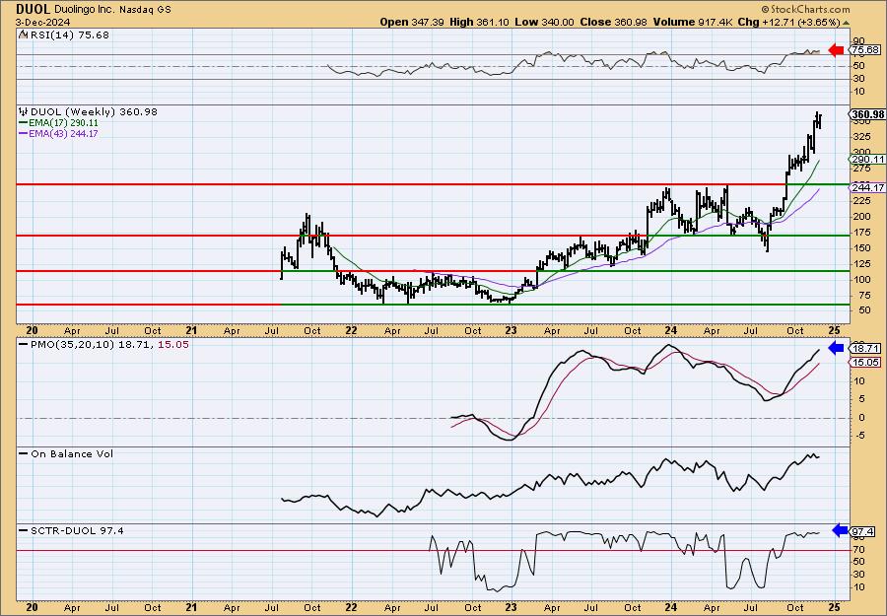Click the 175 price axis label
This screenshot has height=616, width=887.
pyautogui.click(x=861, y=232)
